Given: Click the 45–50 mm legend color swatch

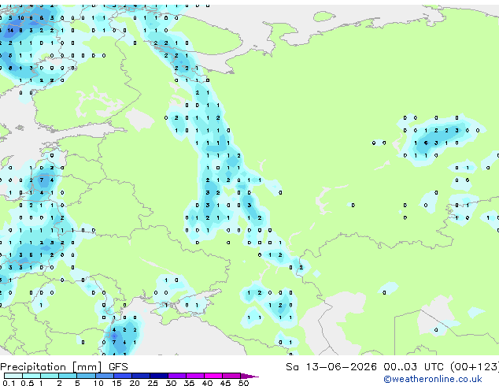Looking at the screenshot, I should coord(231,376).
